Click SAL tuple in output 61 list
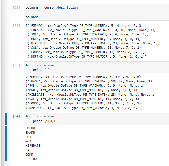The width and height of the screenshot is (169, 166). [85, 48]
